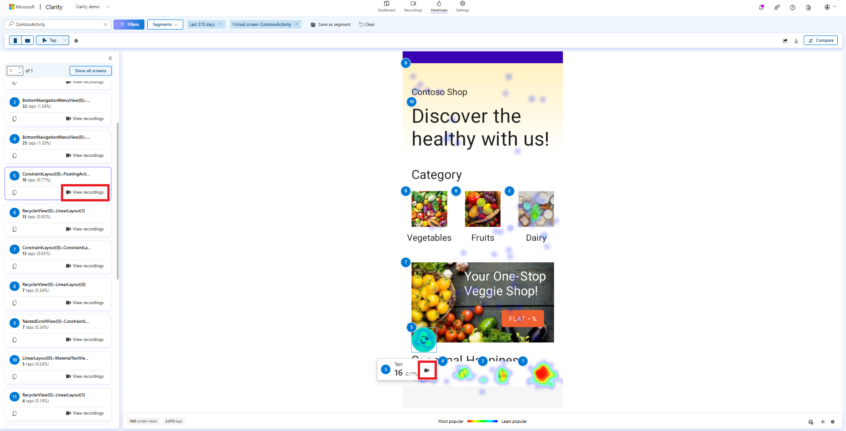This screenshot has height=431, width=846.
Task: Select the NestedScrollView element 9 card title
Action: [56, 321]
